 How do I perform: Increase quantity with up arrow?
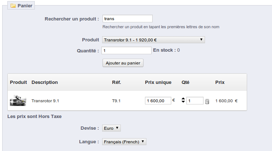(183, 99)
